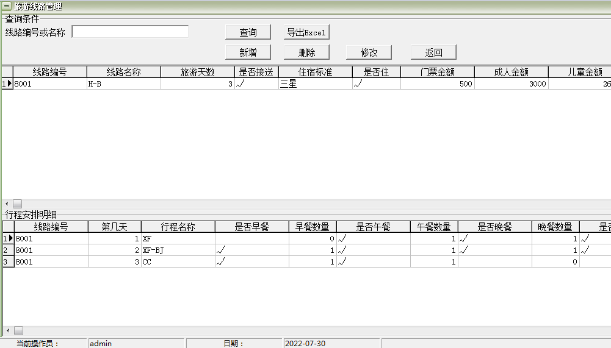The width and height of the screenshot is (611, 348).
Task: Click 线路编号 header in itinerary grid
Action: coord(51,227)
